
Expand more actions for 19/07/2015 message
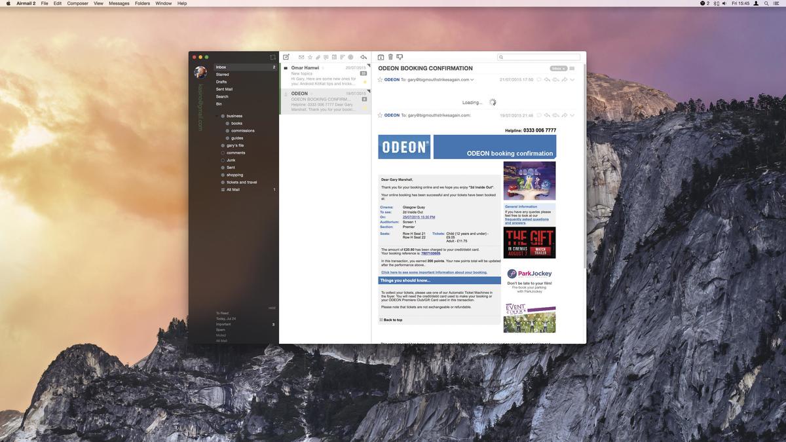[572, 115]
